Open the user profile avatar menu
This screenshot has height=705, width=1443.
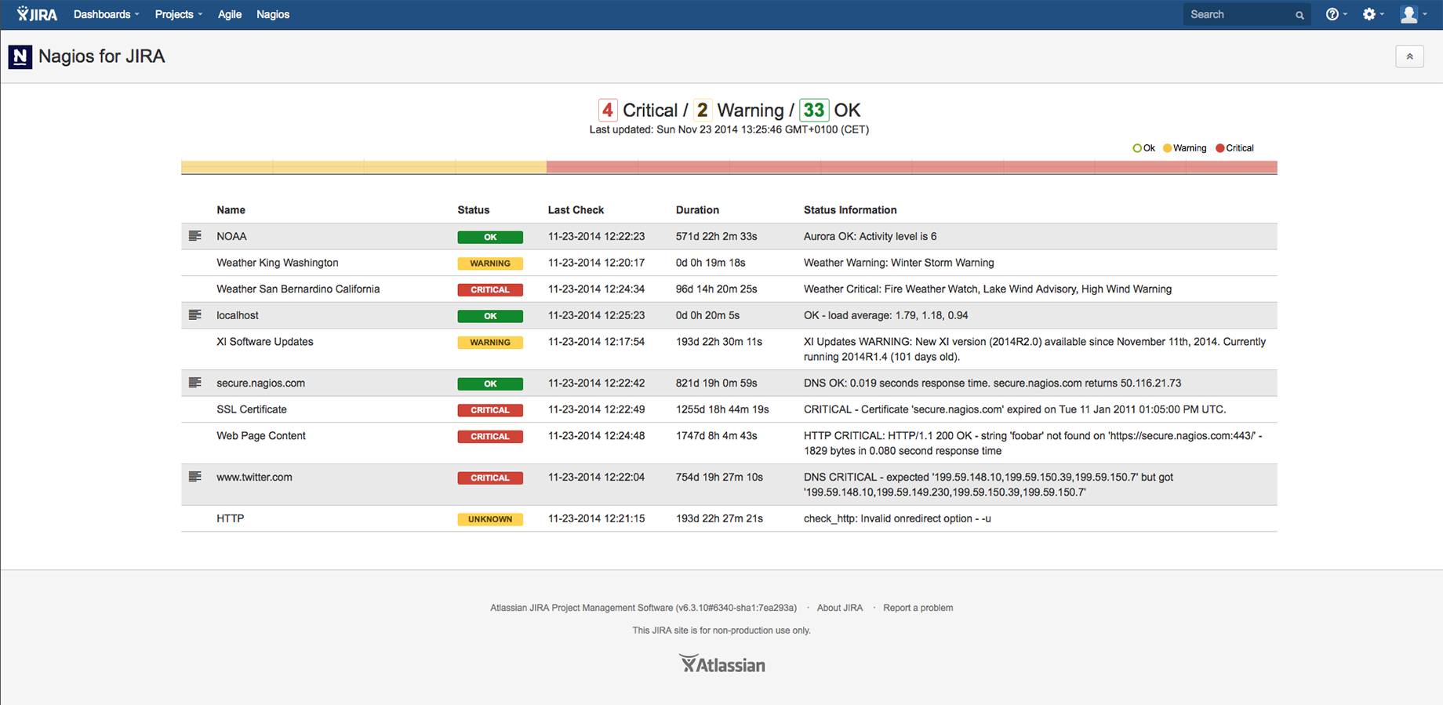pyautogui.click(x=1413, y=14)
